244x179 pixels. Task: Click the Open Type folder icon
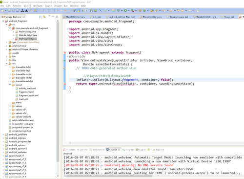pyautogui.click(x=152, y=11)
